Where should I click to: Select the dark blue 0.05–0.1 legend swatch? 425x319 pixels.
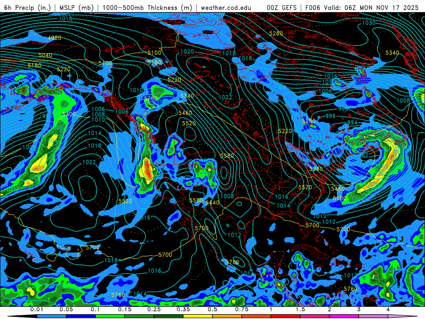point(81,316)
